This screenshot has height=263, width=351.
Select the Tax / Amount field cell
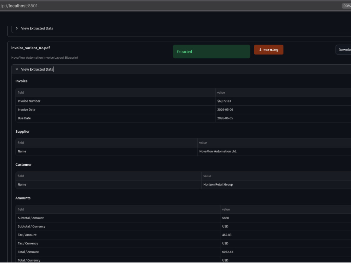[118, 235]
